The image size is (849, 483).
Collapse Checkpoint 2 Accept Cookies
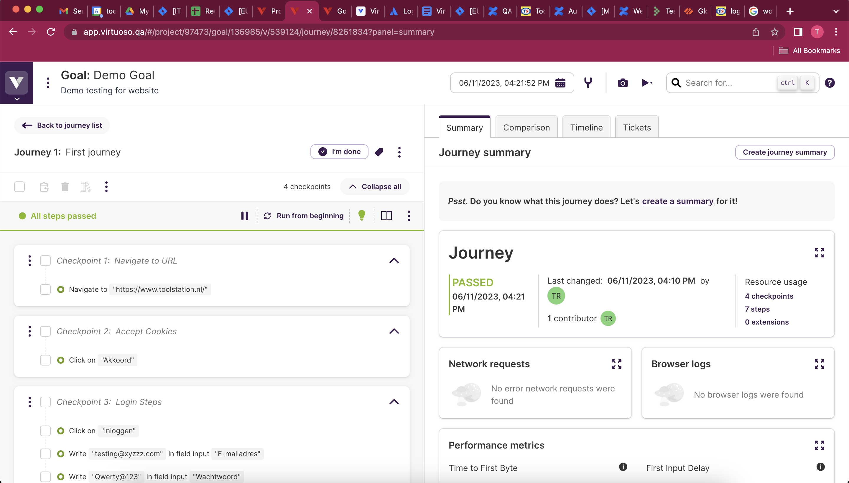click(x=394, y=331)
